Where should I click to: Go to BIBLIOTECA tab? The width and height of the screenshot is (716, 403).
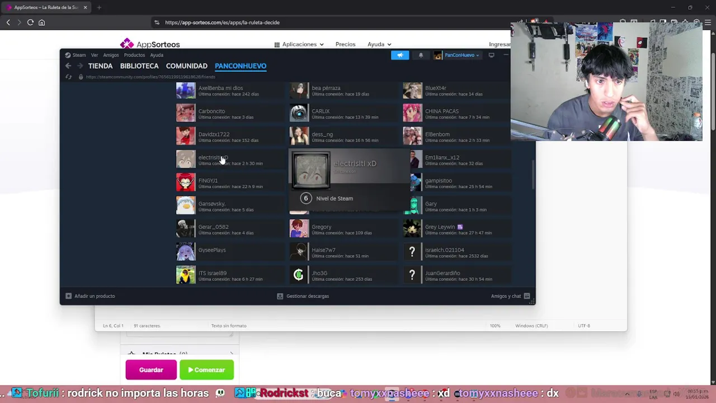tap(139, 65)
